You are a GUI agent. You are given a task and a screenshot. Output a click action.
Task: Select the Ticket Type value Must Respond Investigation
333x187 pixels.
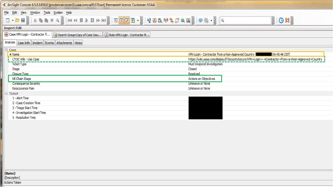206,64
